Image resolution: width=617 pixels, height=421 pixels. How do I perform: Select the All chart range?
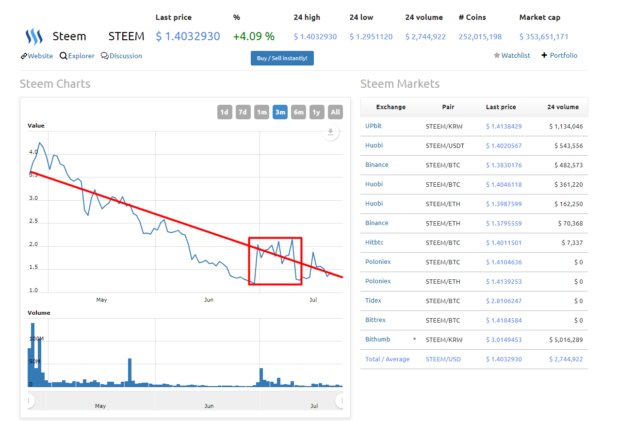point(335,112)
